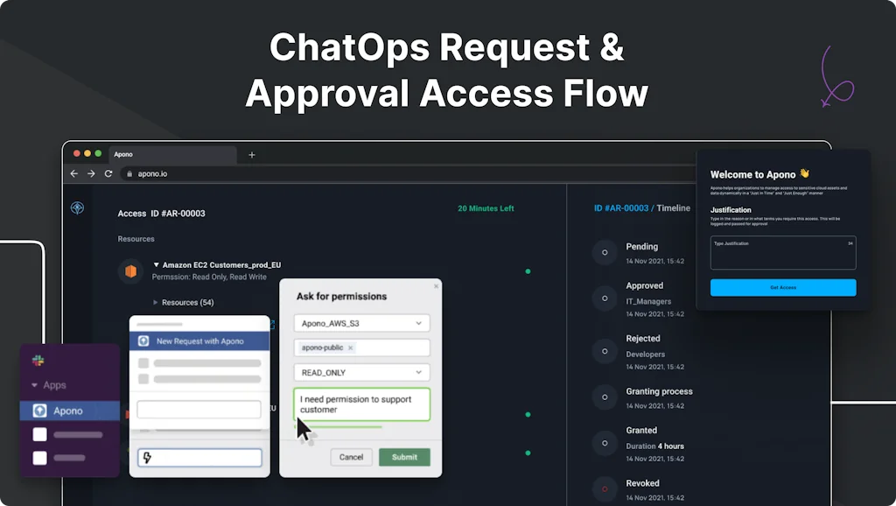Select Apono in Slack Apps list

click(70, 411)
